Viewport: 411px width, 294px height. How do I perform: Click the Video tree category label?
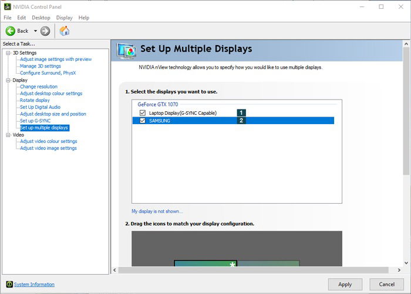(18, 135)
